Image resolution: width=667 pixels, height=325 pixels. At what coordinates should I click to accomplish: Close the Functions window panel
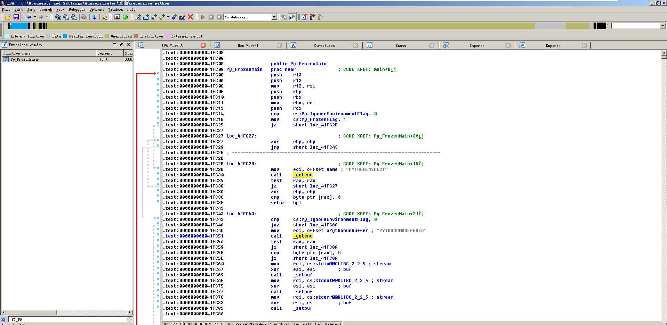click(x=129, y=45)
